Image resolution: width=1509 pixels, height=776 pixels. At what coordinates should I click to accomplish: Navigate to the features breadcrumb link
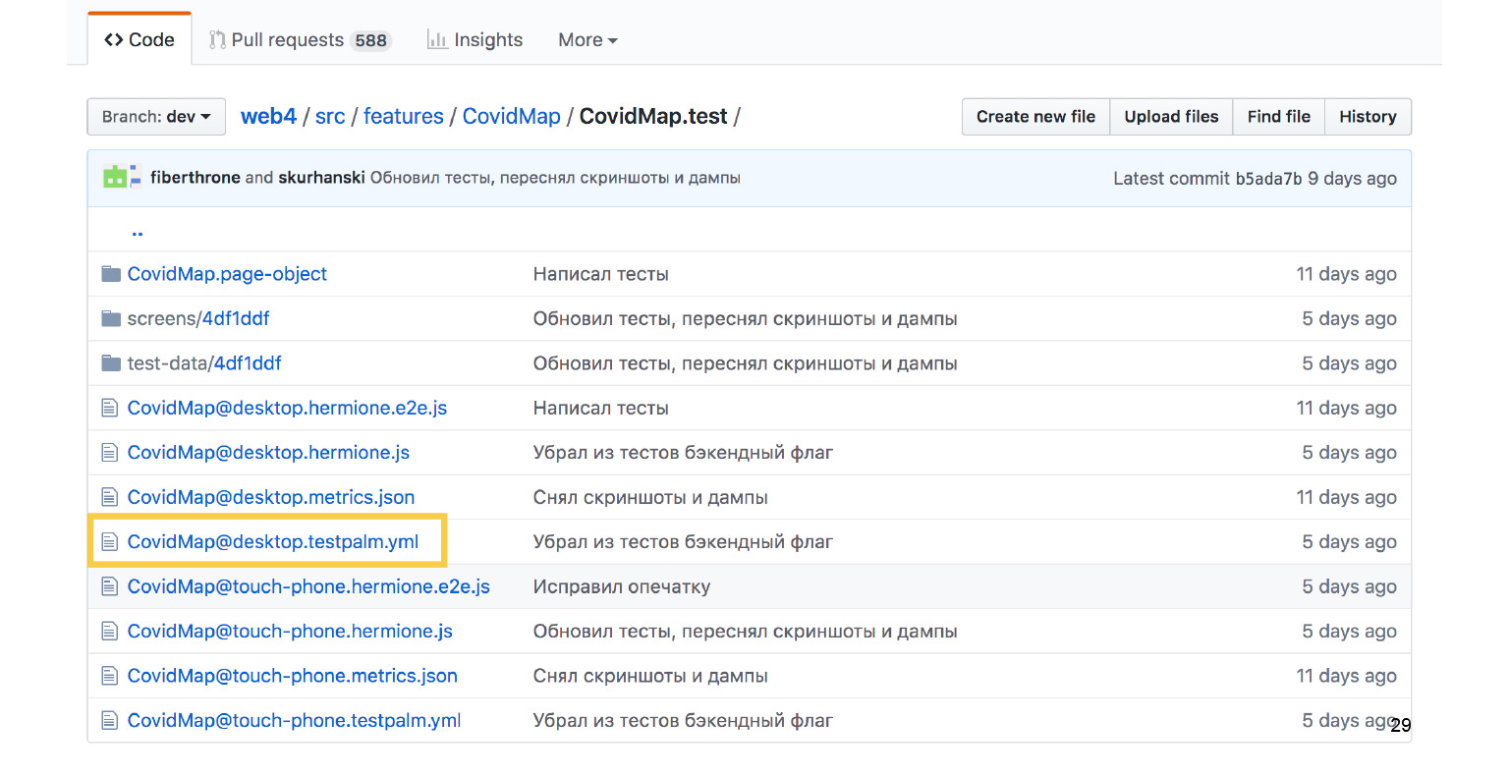point(404,115)
